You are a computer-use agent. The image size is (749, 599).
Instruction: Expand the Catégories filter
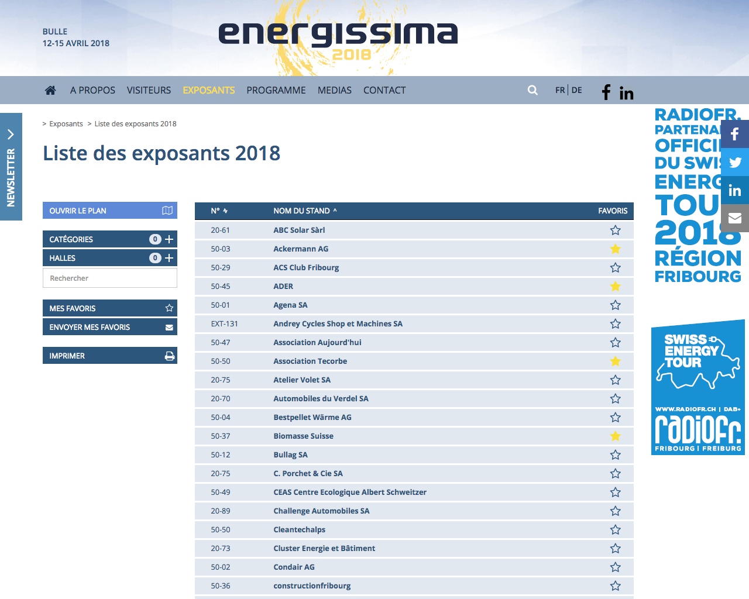[x=169, y=239]
